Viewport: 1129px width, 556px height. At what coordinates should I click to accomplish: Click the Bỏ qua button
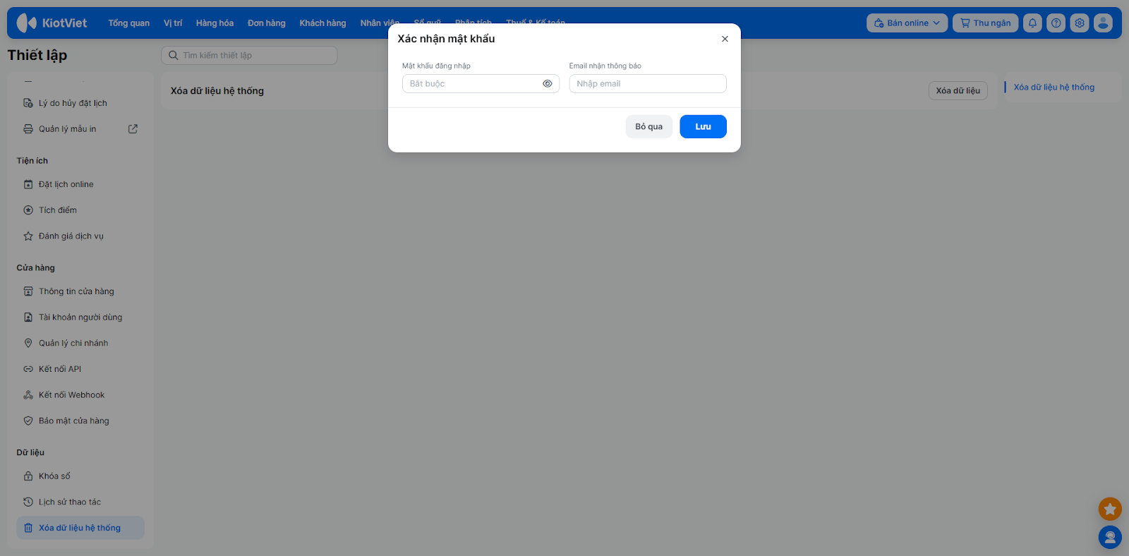(648, 126)
